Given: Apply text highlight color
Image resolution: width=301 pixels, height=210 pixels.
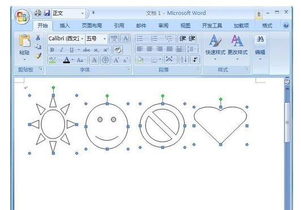Looking at the screenshot, I should 52,60.
